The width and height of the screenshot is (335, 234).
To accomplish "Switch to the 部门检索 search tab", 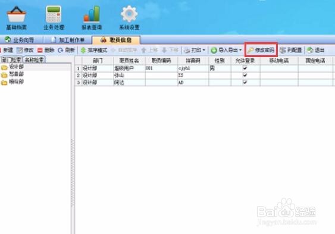I will click(x=11, y=59).
